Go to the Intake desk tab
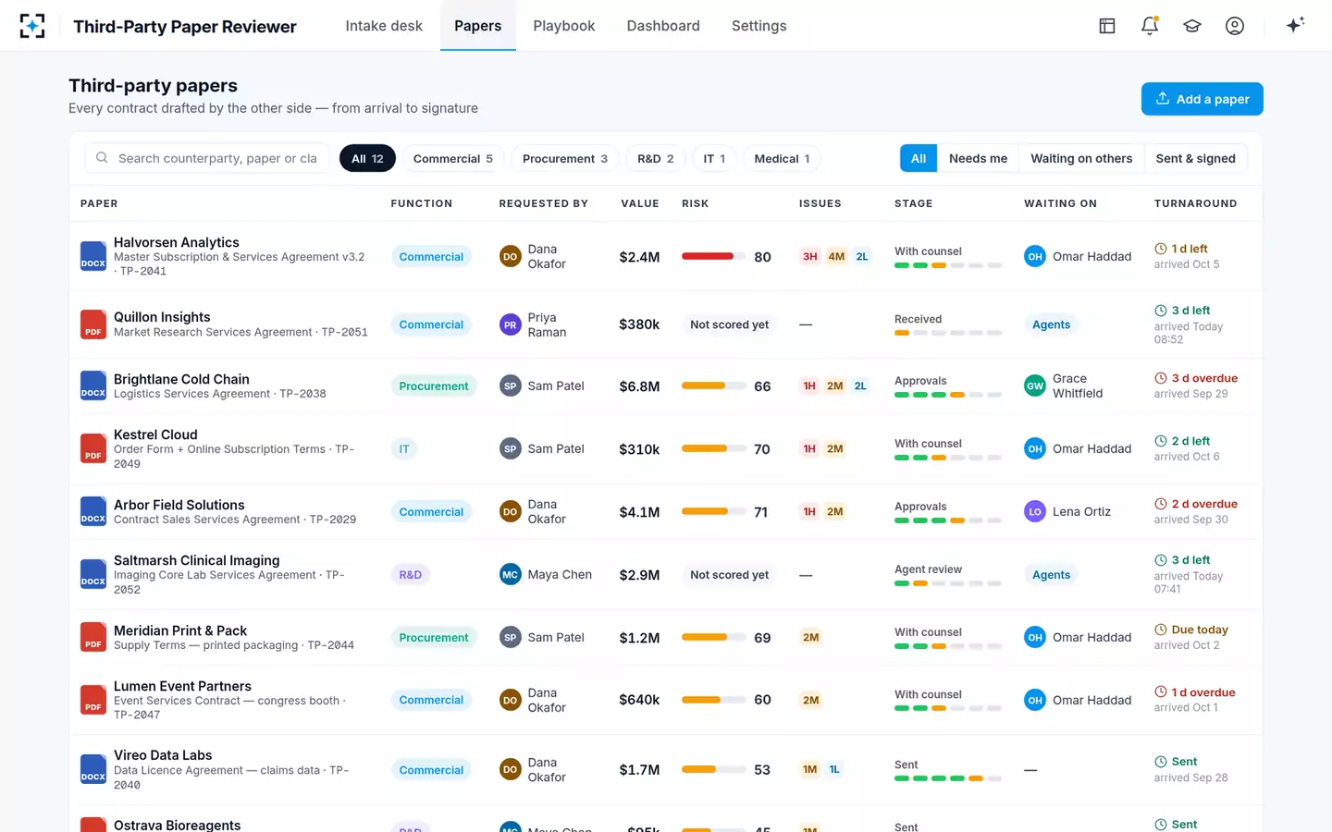Viewport: 1332px width, 832px height. (384, 26)
